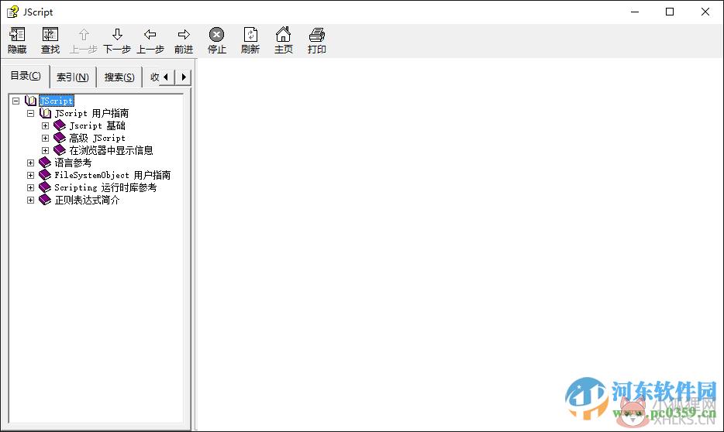Click the purple book icon beside 高级 JScript
Viewport: 724px width, 432px height.
pyautogui.click(x=60, y=138)
